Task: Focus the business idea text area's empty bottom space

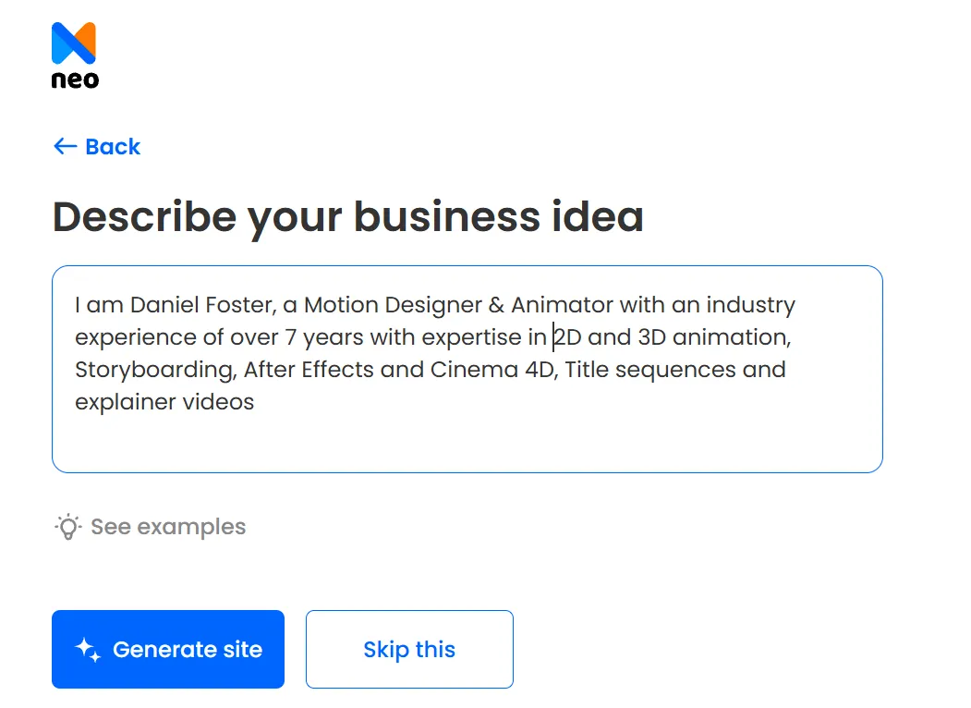Action: [x=467, y=443]
